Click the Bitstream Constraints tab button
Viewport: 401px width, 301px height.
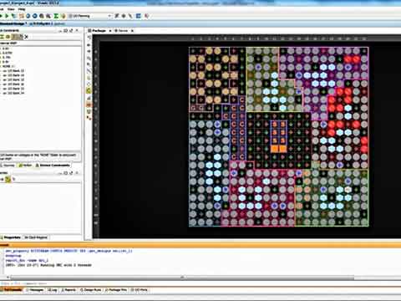coord(53,166)
